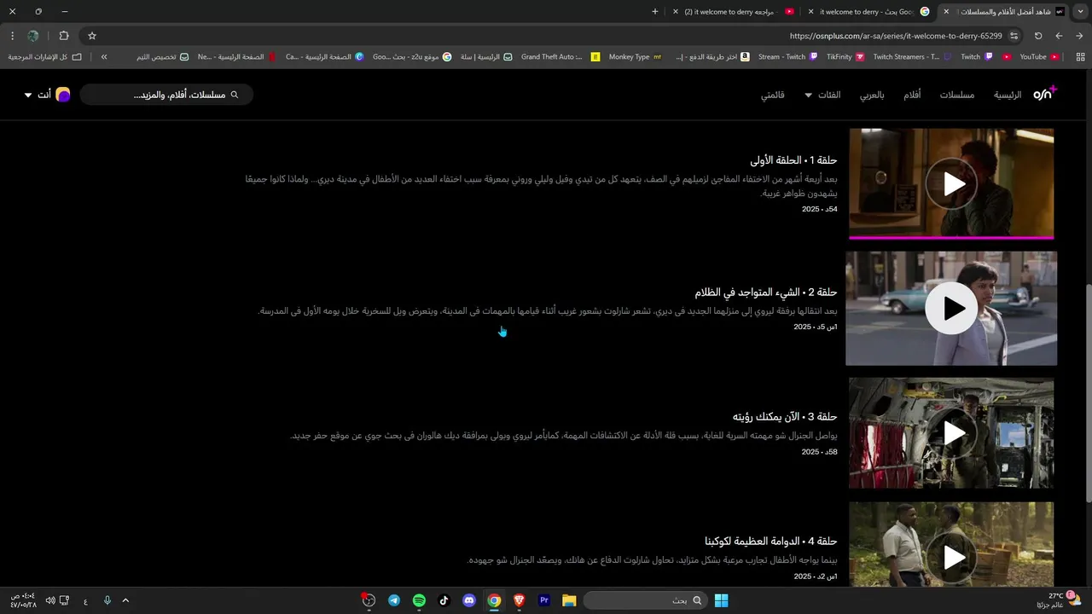1092x614 pixels.
Task: Click the OSN+ logo in site header
Action: [1045, 94]
